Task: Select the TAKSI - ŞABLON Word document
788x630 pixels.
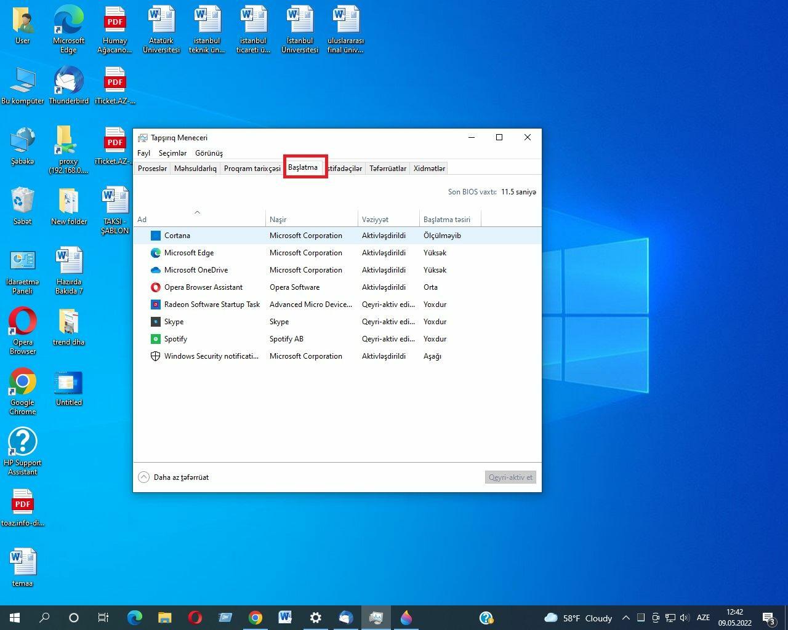Action: coord(115,210)
